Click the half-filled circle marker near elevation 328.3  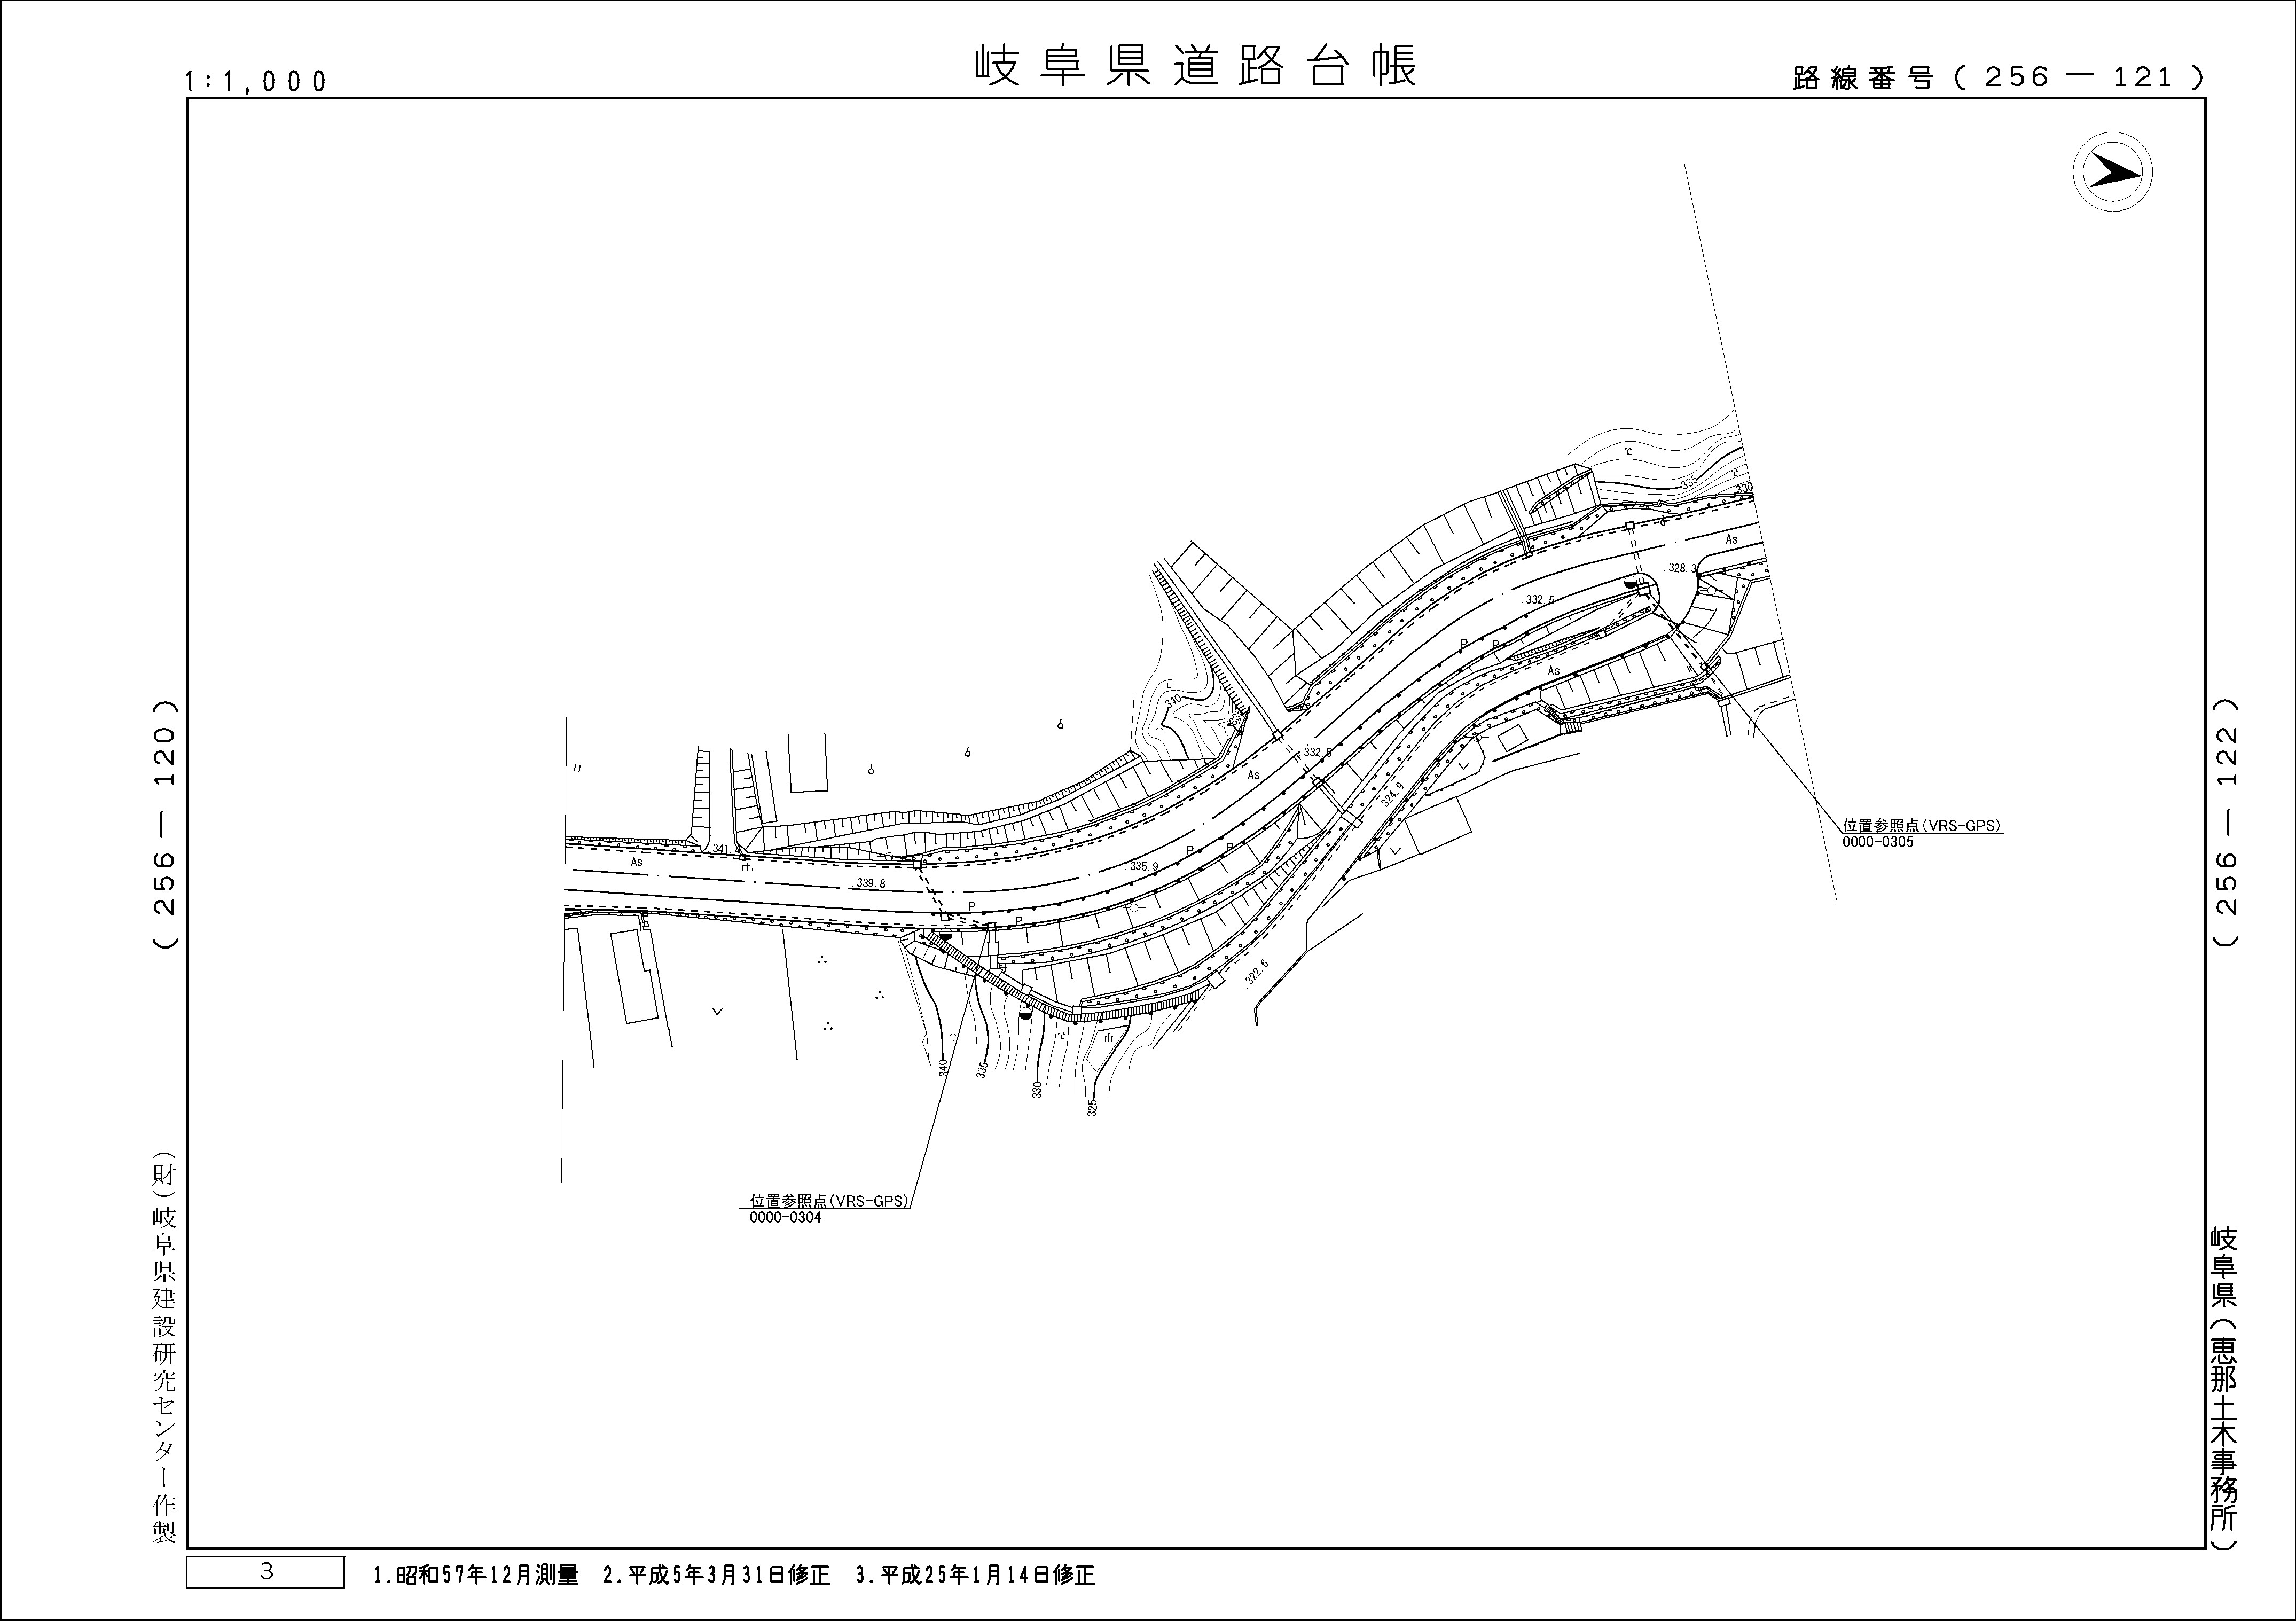pyautogui.click(x=1631, y=581)
